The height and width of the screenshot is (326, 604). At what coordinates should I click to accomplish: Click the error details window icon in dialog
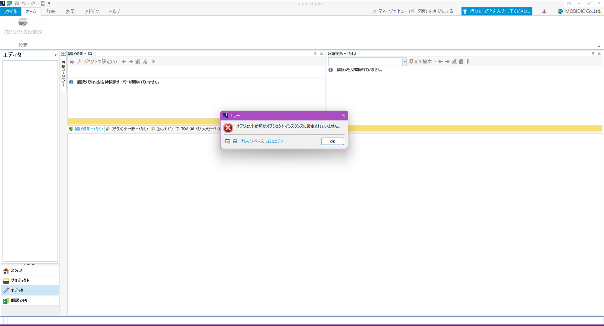click(228, 142)
